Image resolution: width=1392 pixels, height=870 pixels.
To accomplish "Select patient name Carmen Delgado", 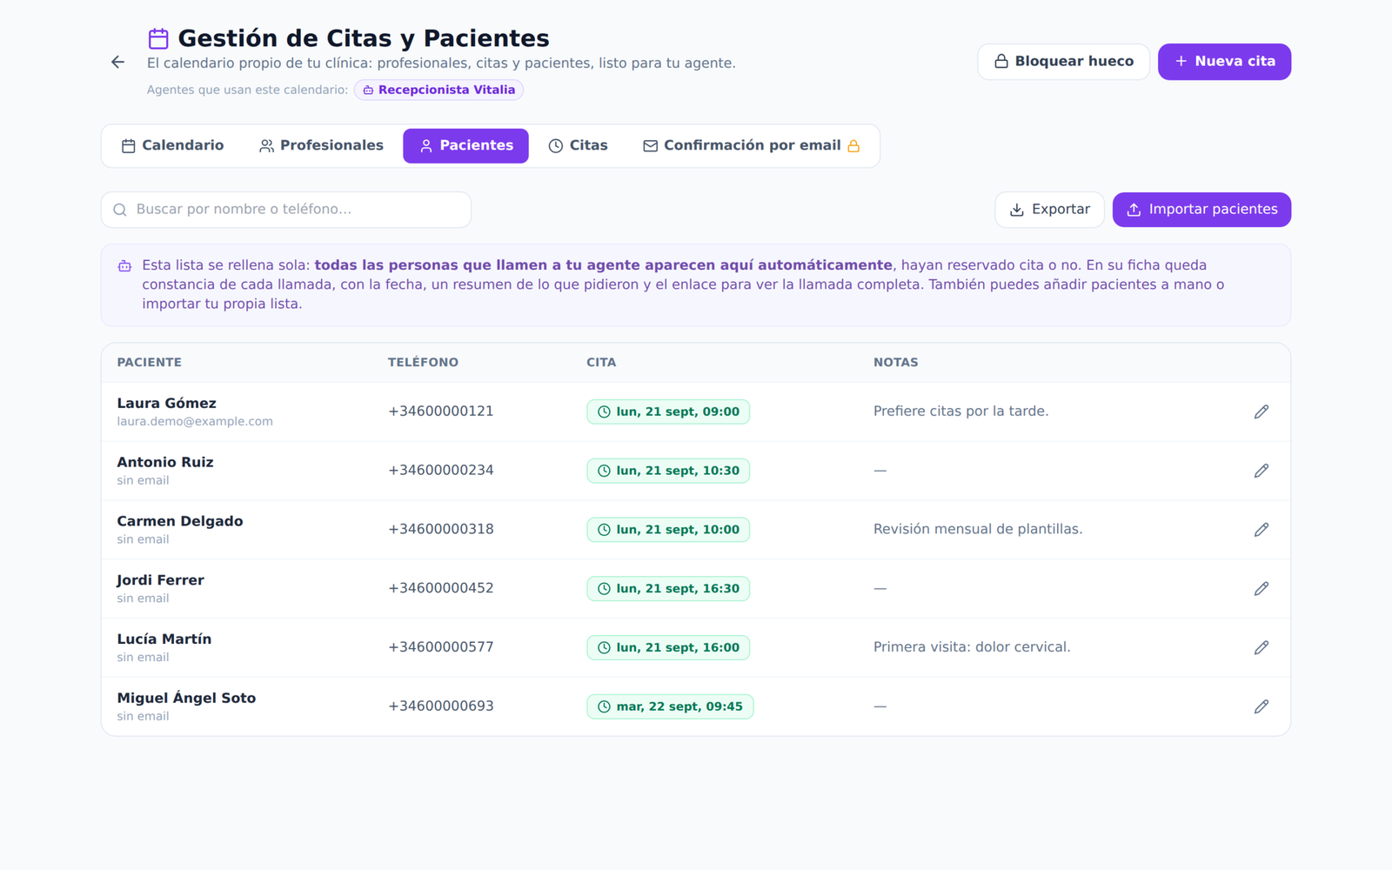I will tap(180, 521).
